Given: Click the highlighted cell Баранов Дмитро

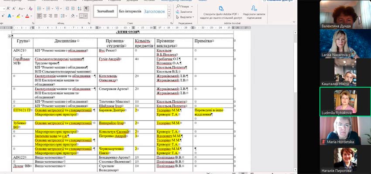Looking at the screenshot, I should [115, 114].
